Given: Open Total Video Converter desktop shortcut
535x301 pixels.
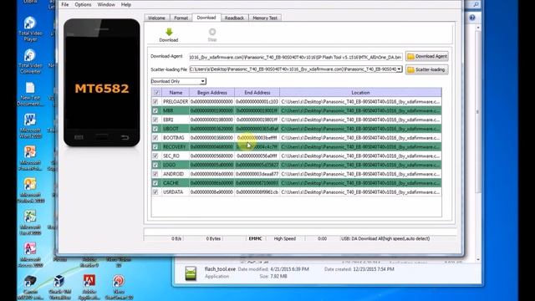Looking at the screenshot, I should tap(30, 61).
